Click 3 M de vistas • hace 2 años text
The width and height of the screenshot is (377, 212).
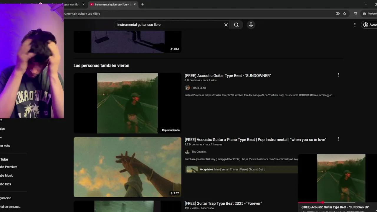201,80
